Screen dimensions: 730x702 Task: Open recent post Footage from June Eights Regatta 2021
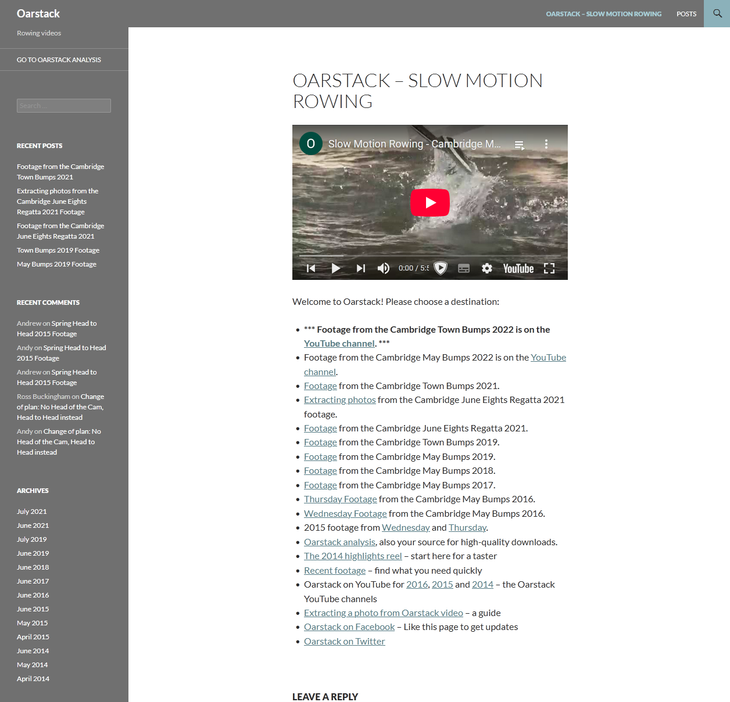(60, 231)
